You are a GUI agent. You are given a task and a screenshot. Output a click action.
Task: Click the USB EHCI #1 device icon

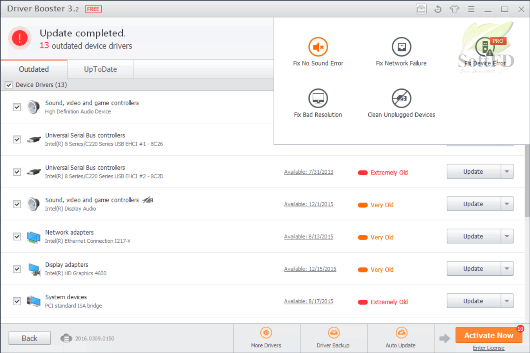34,140
